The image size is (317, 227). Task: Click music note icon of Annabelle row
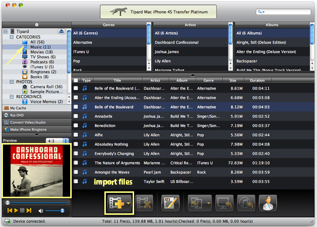click(x=84, y=116)
